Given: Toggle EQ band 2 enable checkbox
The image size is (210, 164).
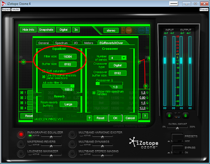Looking at the screenshot, I should 22,98.
